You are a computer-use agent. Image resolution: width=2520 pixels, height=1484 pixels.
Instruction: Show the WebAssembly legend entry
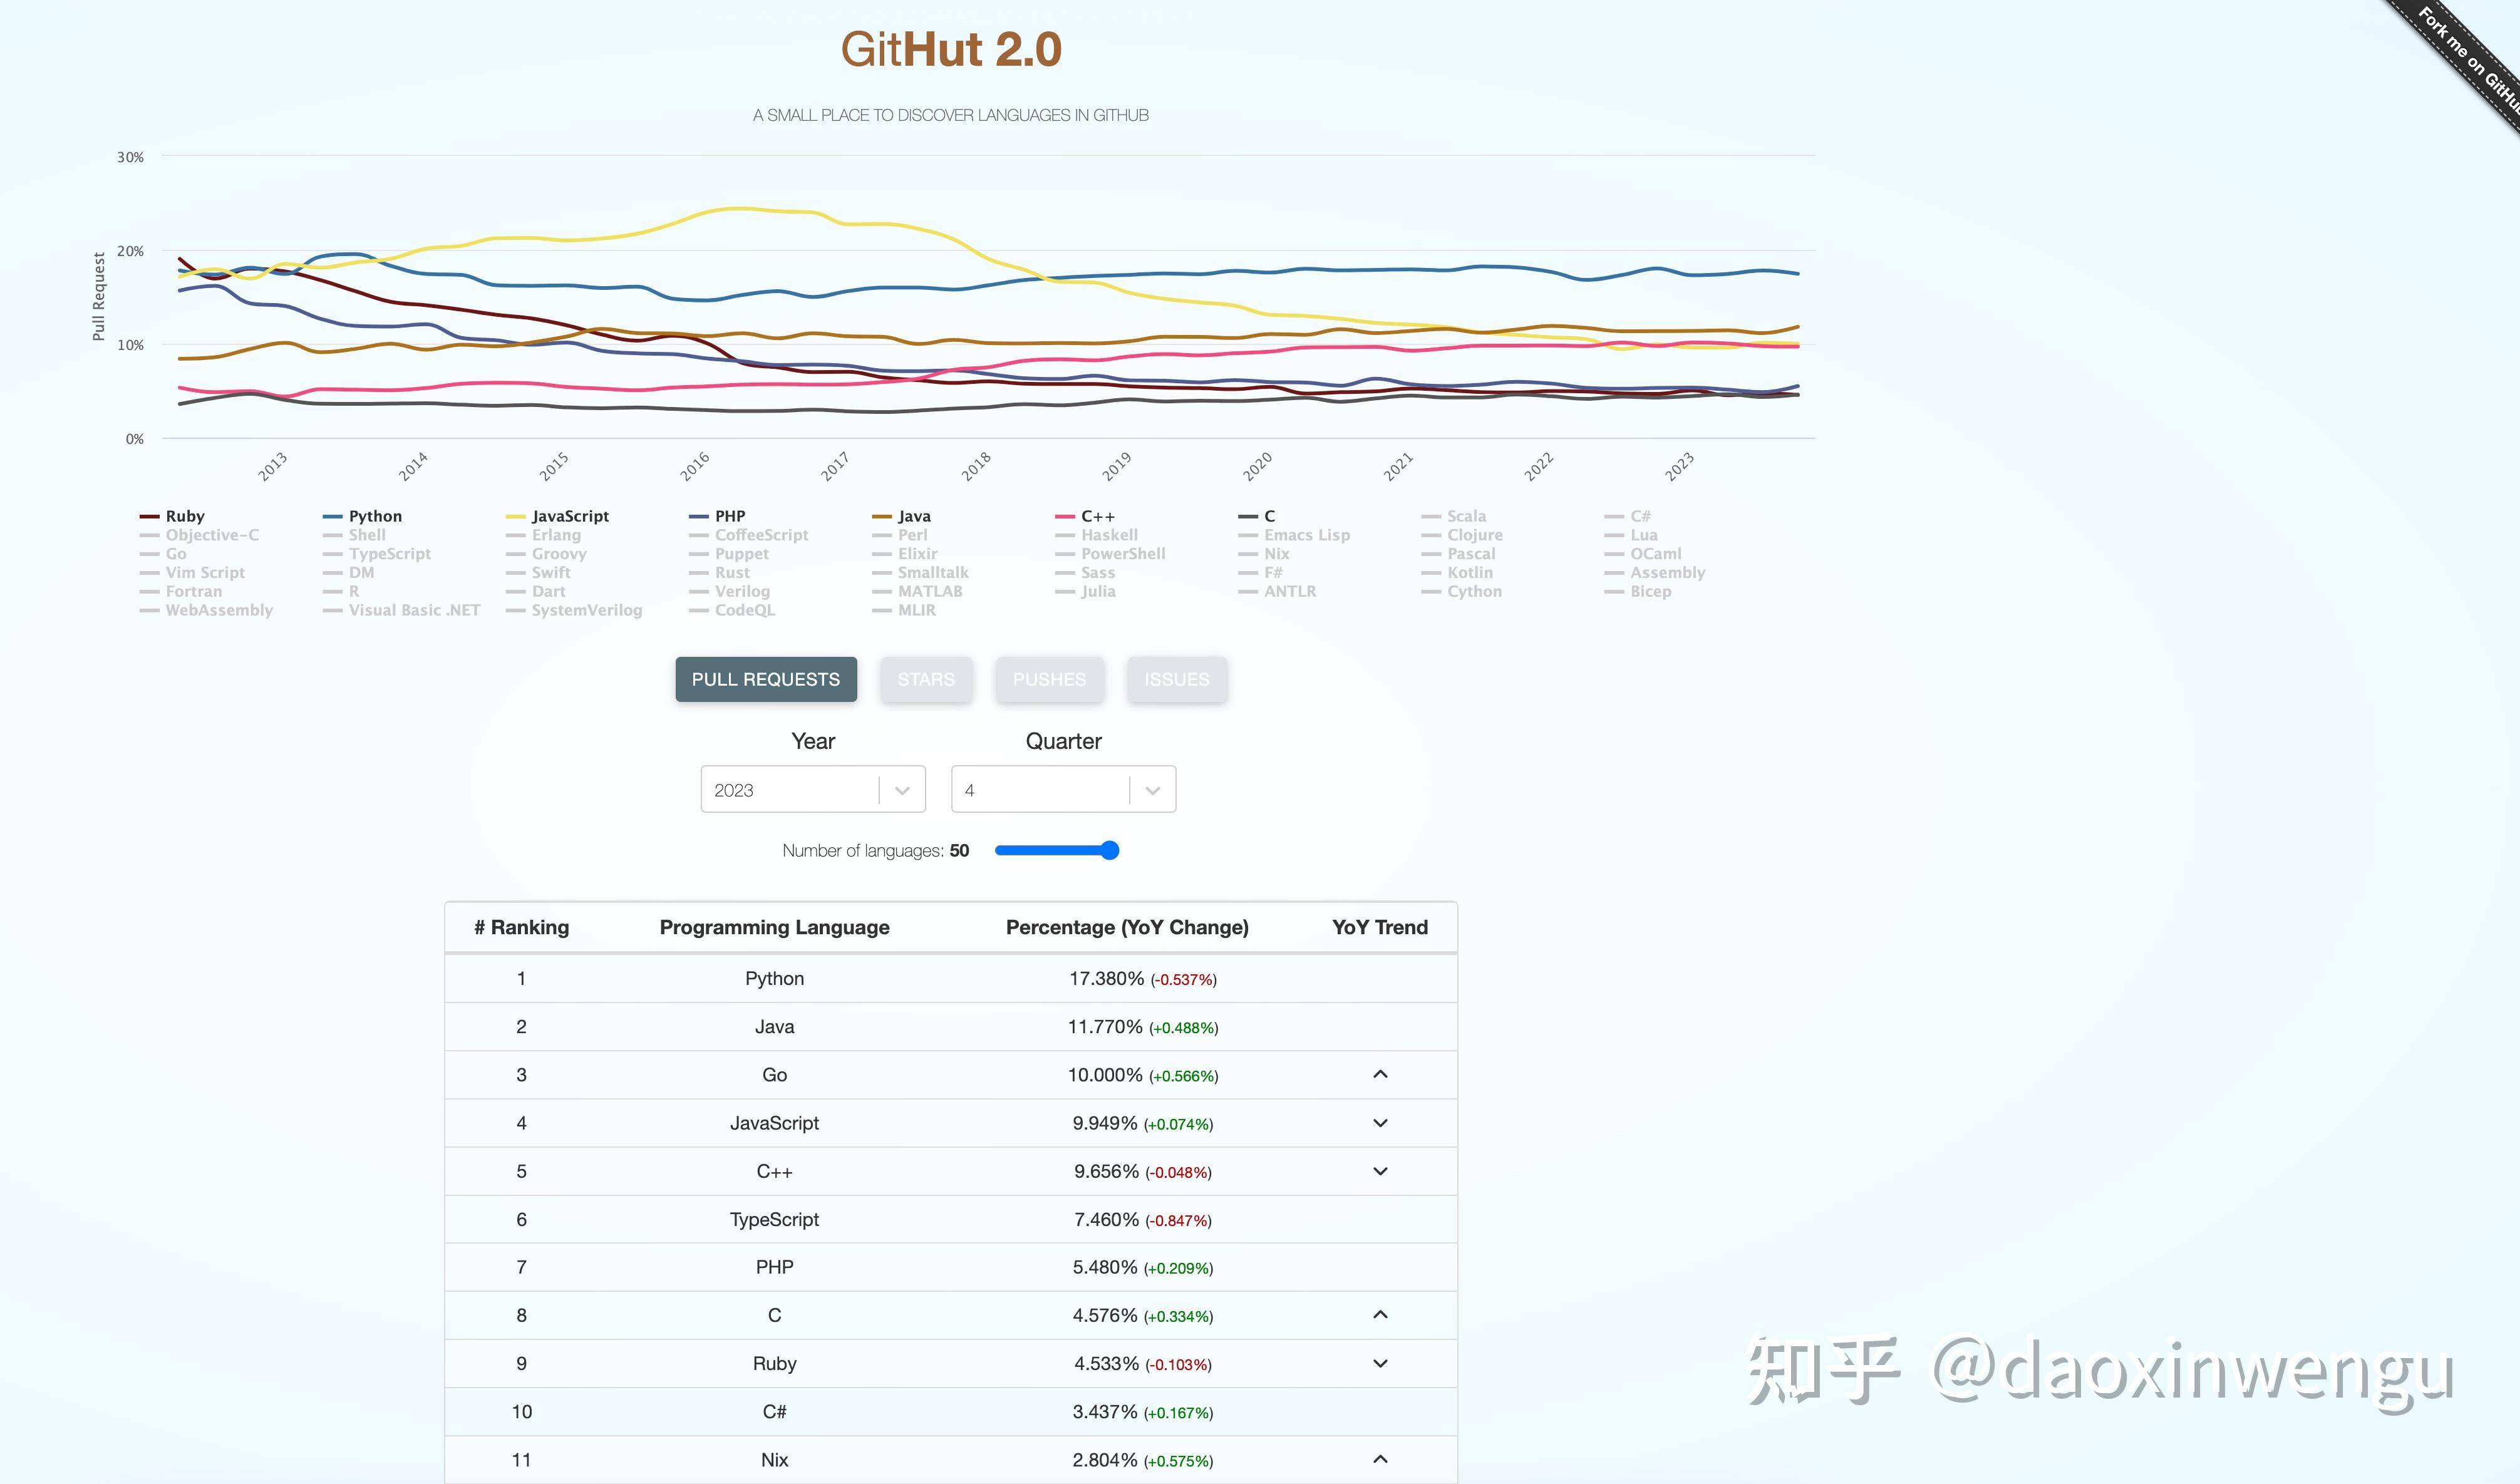point(206,611)
